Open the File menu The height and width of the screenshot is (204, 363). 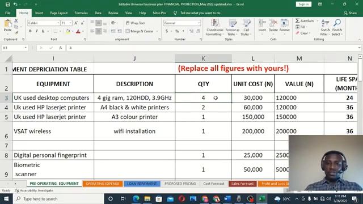(7, 13)
